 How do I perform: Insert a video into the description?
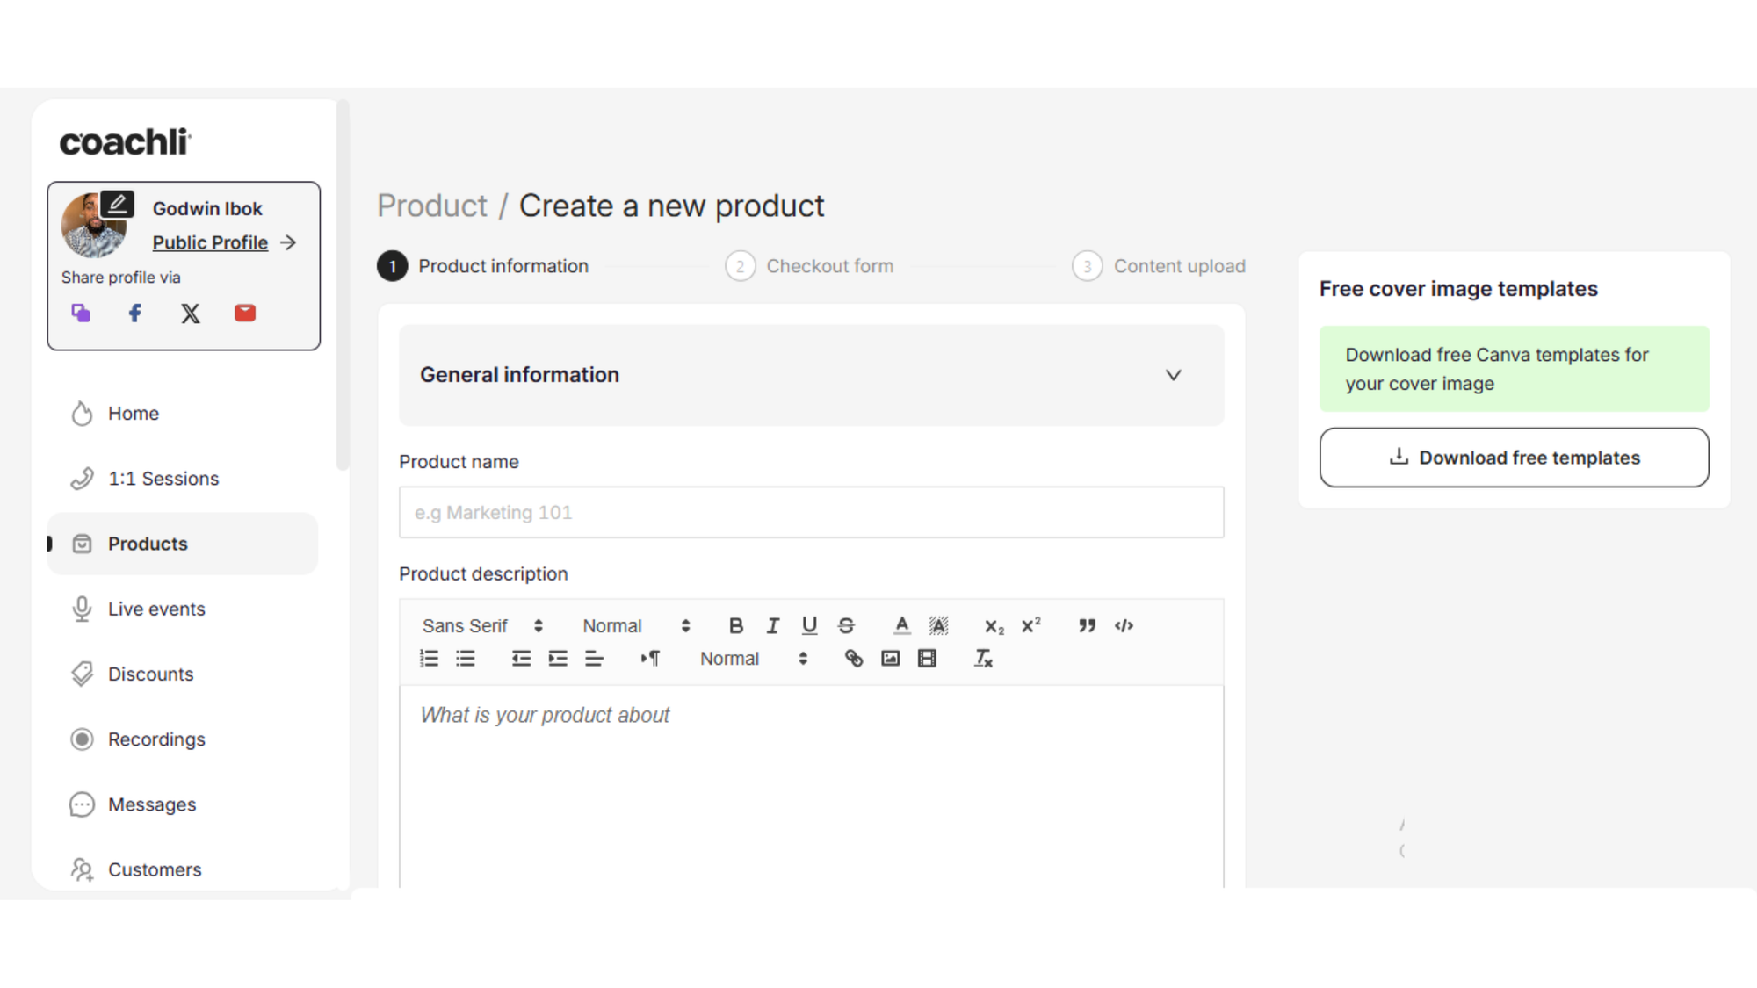pos(927,659)
